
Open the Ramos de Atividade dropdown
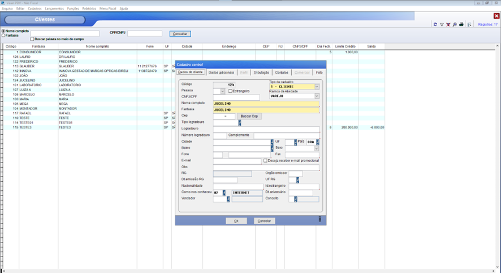(x=317, y=96)
